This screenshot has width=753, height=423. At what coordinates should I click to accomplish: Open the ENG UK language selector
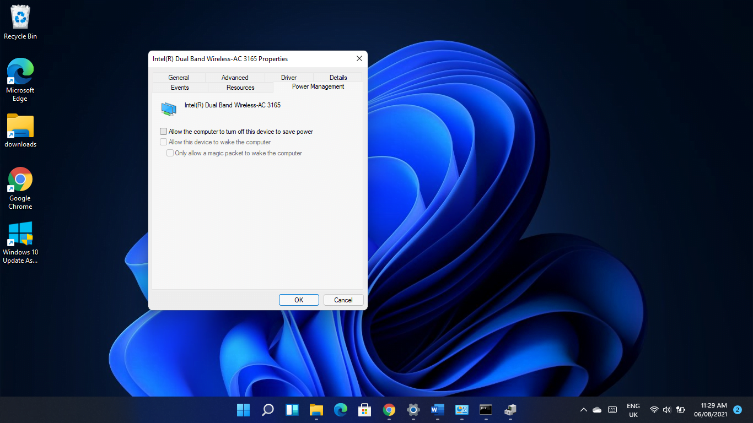632,410
